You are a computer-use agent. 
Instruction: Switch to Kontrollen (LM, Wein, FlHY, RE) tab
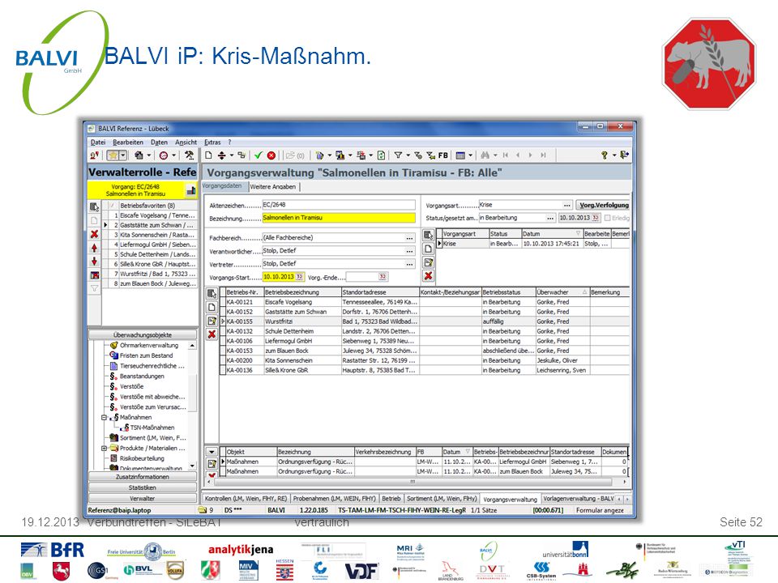pos(246,498)
